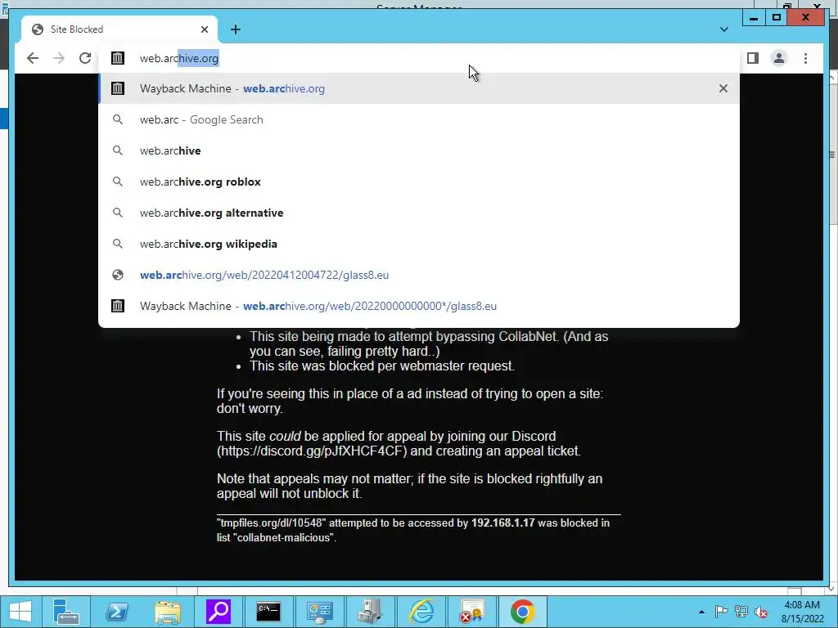Open the Wayback Machine 2022* glass8.eu suggestion
The image size is (838, 628).
click(419, 306)
